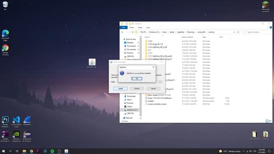The image size is (274, 154).
Task: Click the Extract button in OptiFine installer
Action: (x=137, y=89)
